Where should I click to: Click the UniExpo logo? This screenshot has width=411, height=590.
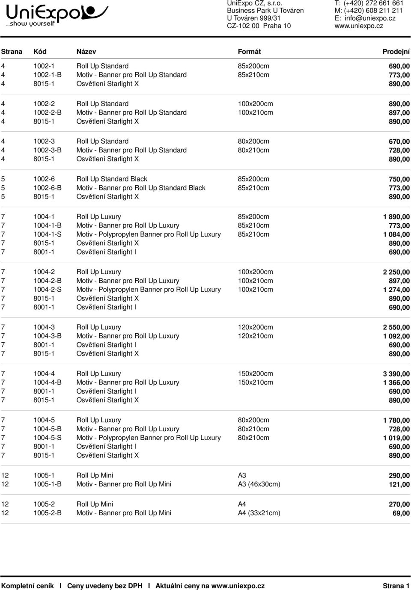click(x=57, y=16)
